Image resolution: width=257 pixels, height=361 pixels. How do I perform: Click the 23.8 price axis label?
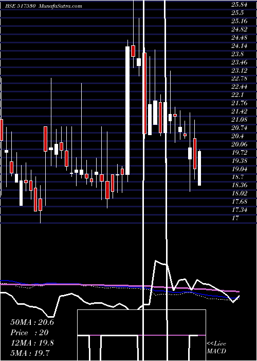pyautogui.click(x=237, y=54)
